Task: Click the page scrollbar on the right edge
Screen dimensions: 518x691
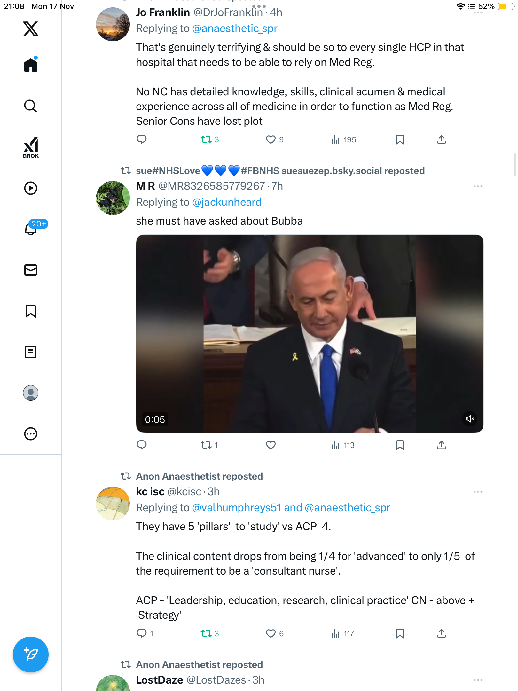Action: (x=515, y=165)
